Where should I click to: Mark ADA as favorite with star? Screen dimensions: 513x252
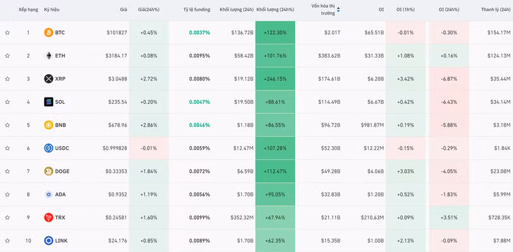coord(7,194)
